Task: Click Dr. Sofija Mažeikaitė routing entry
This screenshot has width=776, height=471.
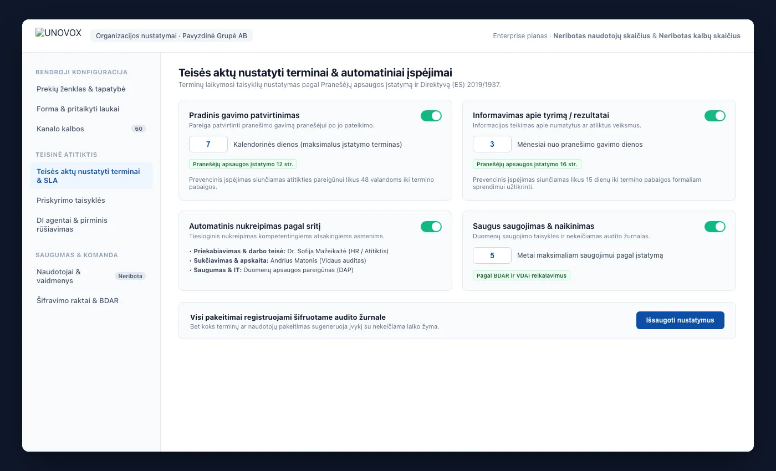Action: tap(289, 251)
